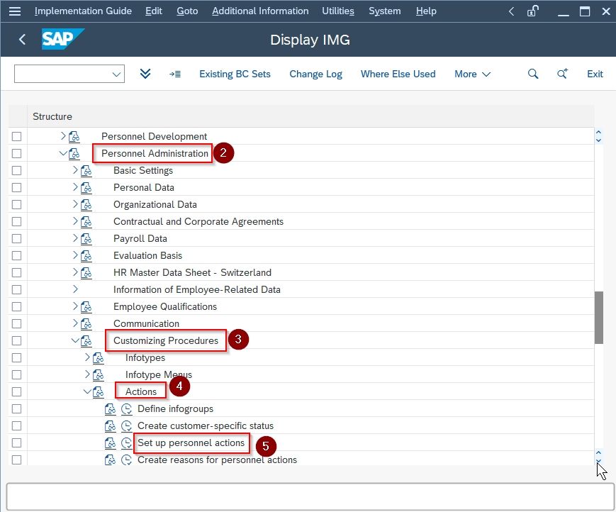Click the left chevron icon in title bar

click(x=511, y=11)
